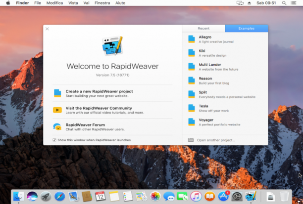Screen dimensions: 303x204
Task: Open the Vai menu
Action: pyautogui.click(x=86, y=3)
